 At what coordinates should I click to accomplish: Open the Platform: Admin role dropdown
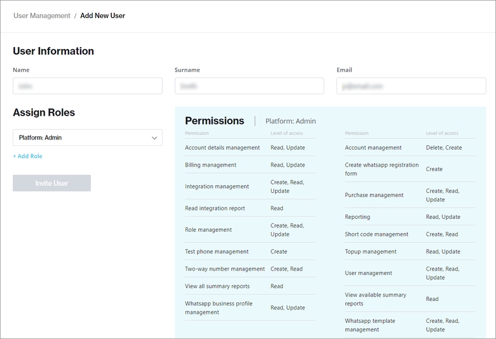tap(87, 138)
